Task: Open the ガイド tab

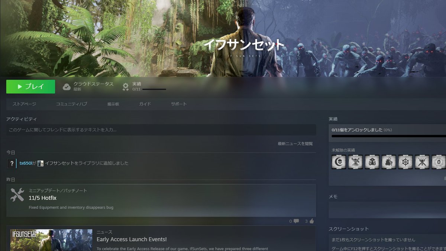Action: [145, 104]
